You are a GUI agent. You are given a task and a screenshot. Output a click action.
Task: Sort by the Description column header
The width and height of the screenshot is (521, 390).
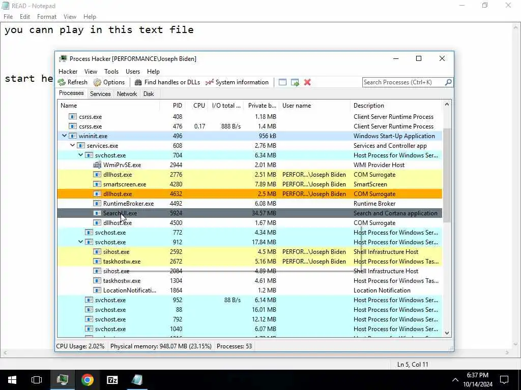396,106
